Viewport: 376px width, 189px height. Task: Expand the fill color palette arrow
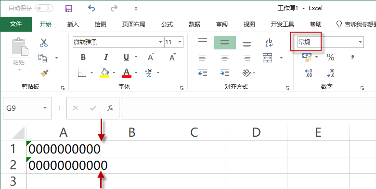114,72
